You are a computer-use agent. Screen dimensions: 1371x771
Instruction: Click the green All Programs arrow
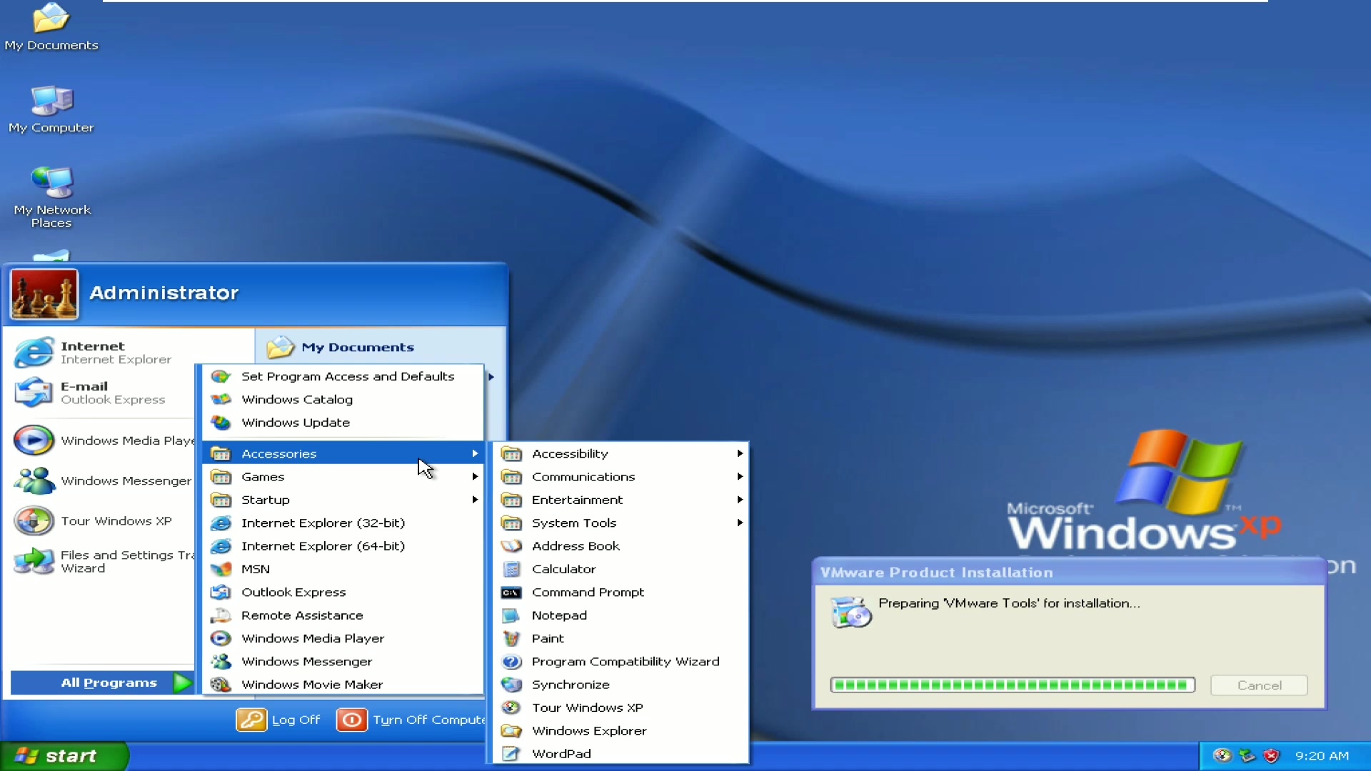183,682
